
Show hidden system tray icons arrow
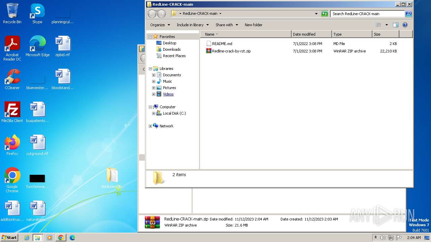375,237
